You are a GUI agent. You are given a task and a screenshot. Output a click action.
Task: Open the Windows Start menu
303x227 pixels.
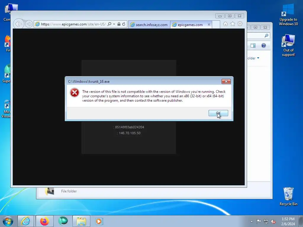(8, 221)
